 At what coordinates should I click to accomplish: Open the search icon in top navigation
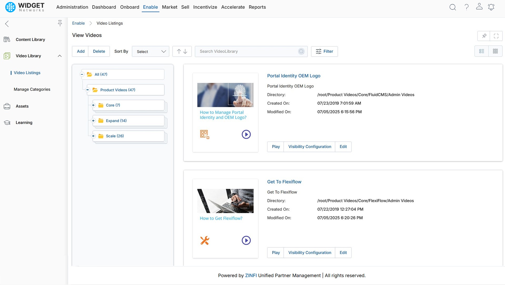point(453,7)
